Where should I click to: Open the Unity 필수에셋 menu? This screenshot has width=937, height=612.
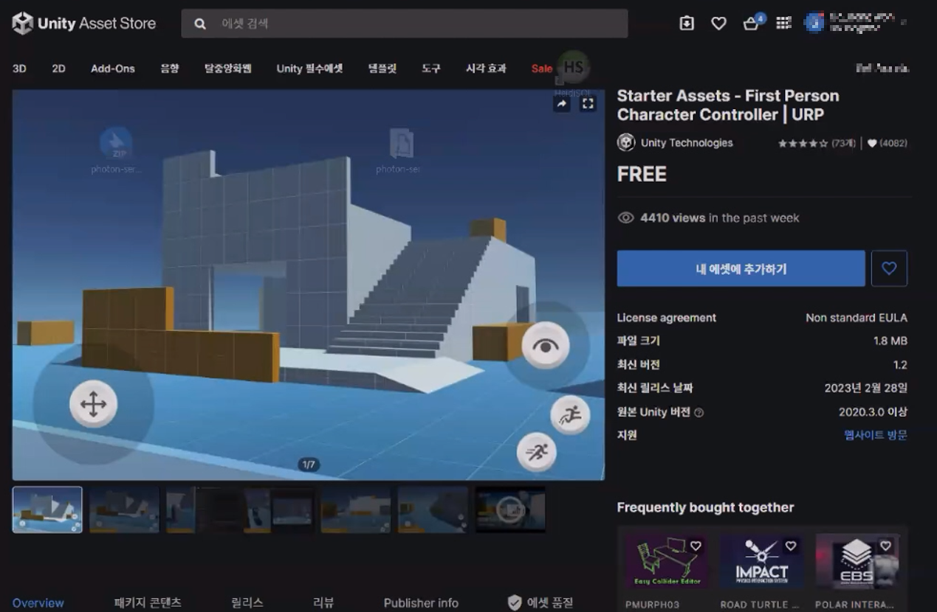(309, 69)
